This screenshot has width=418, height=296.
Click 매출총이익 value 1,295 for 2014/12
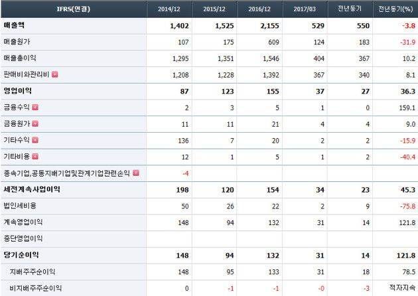[x=180, y=58]
